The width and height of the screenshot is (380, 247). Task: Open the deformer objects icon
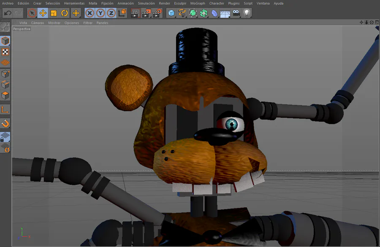pyautogui.click(x=214, y=13)
